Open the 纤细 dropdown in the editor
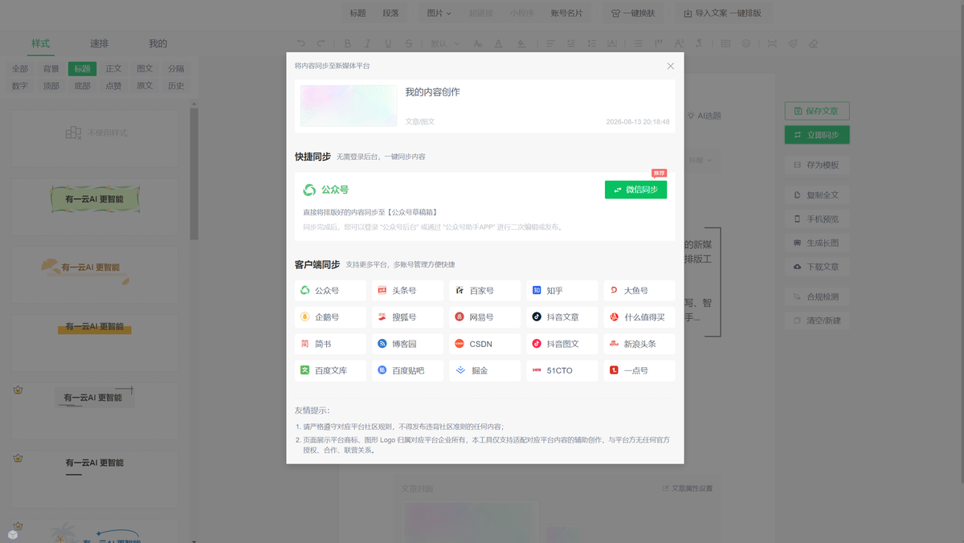The width and height of the screenshot is (964, 543). (700, 160)
